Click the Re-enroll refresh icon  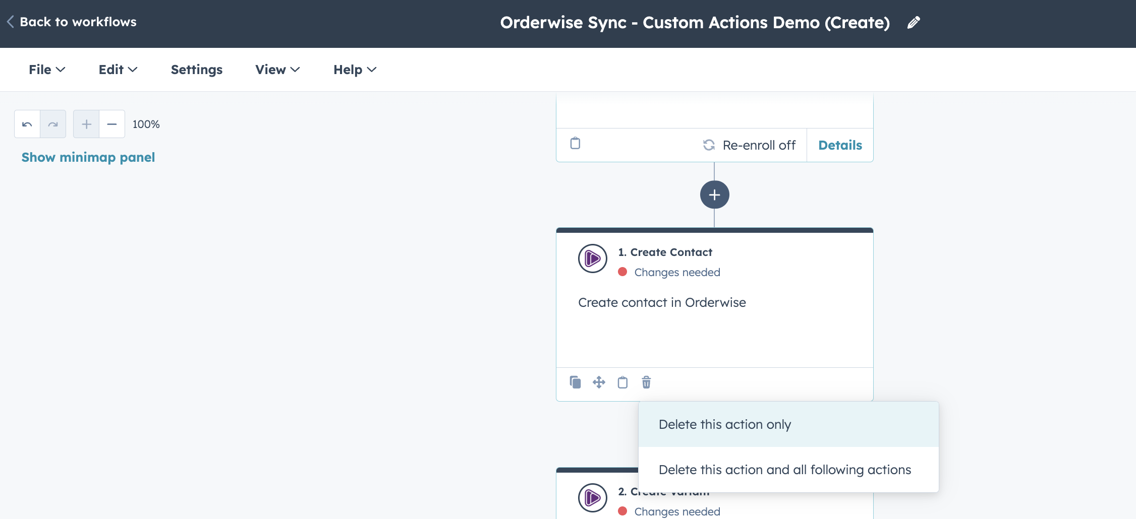709,145
